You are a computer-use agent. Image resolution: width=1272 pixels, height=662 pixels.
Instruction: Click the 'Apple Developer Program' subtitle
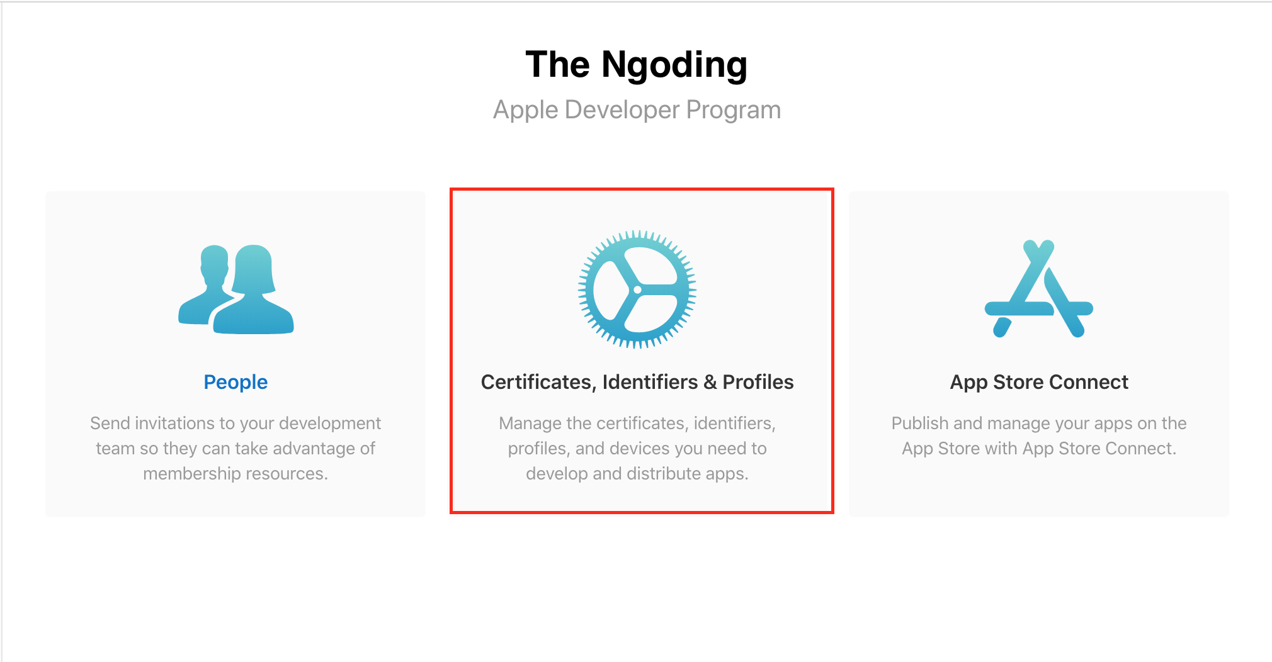(637, 109)
